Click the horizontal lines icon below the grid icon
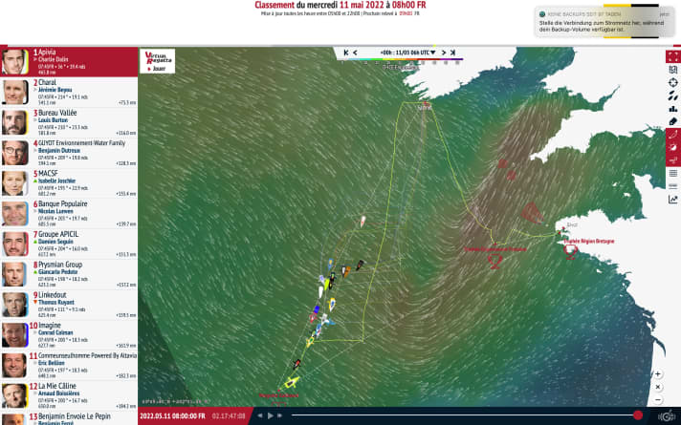 (672, 186)
